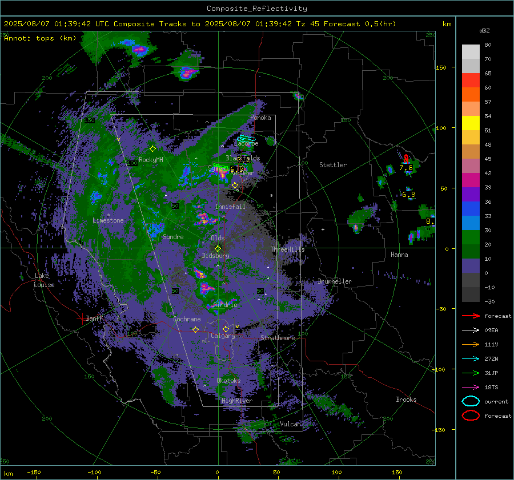Click the Lake Louise label

[44, 280]
